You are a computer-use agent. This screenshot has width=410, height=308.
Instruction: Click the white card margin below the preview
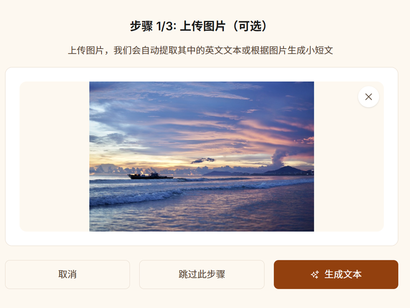click(x=201, y=238)
